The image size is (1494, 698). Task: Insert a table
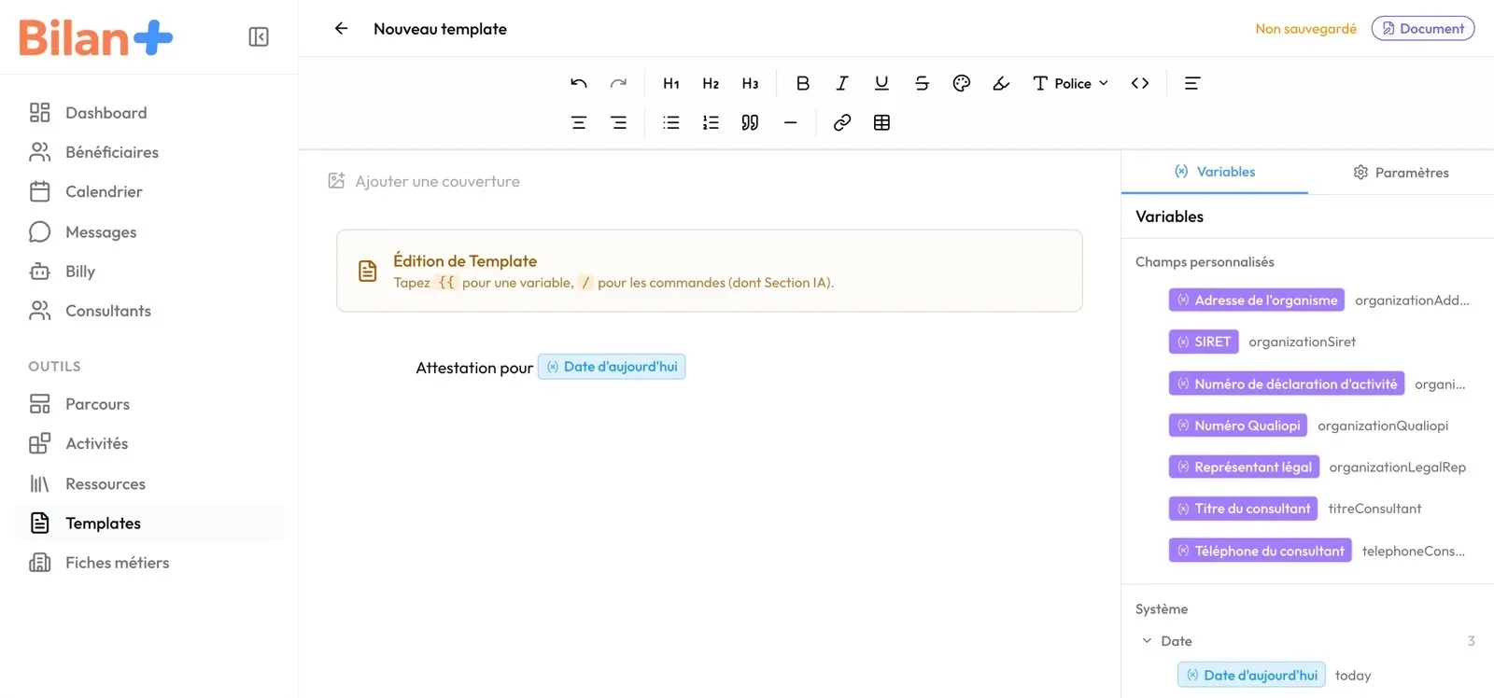coord(881,122)
